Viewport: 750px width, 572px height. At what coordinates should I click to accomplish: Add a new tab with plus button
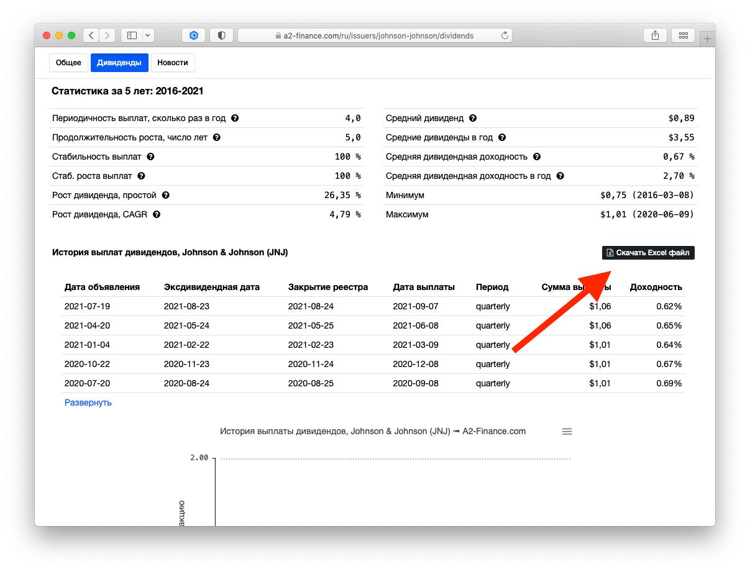point(707,38)
